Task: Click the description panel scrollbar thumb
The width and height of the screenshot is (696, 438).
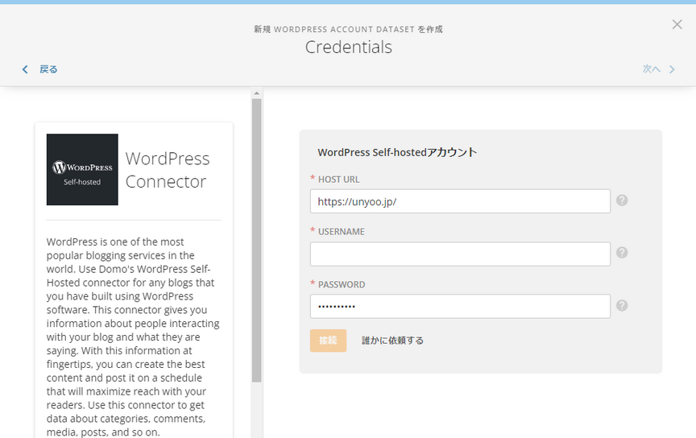Action: (x=256, y=241)
